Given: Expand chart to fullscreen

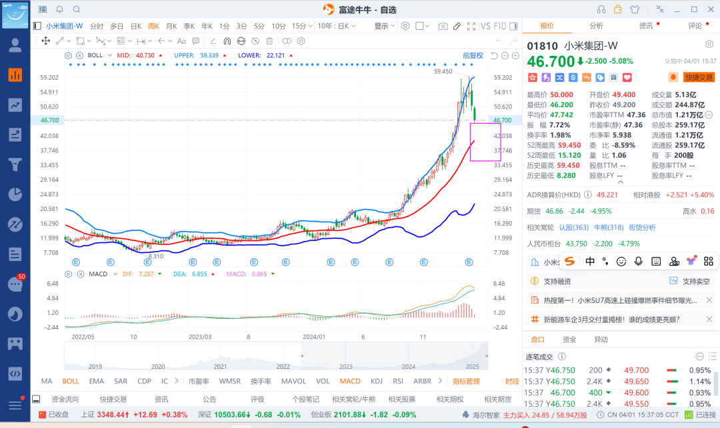Looking at the screenshot, I should click(471, 26).
